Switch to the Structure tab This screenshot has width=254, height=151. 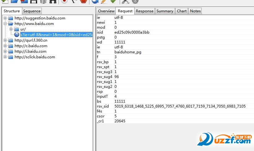(x=12, y=11)
